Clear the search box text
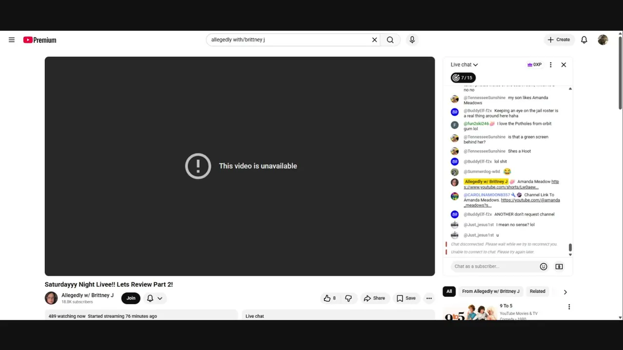 (374, 40)
